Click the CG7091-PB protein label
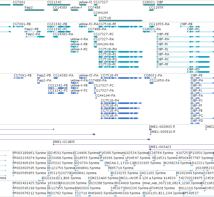Image resolution: width=214 pixels, height=197 pixels. coord(23,75)
